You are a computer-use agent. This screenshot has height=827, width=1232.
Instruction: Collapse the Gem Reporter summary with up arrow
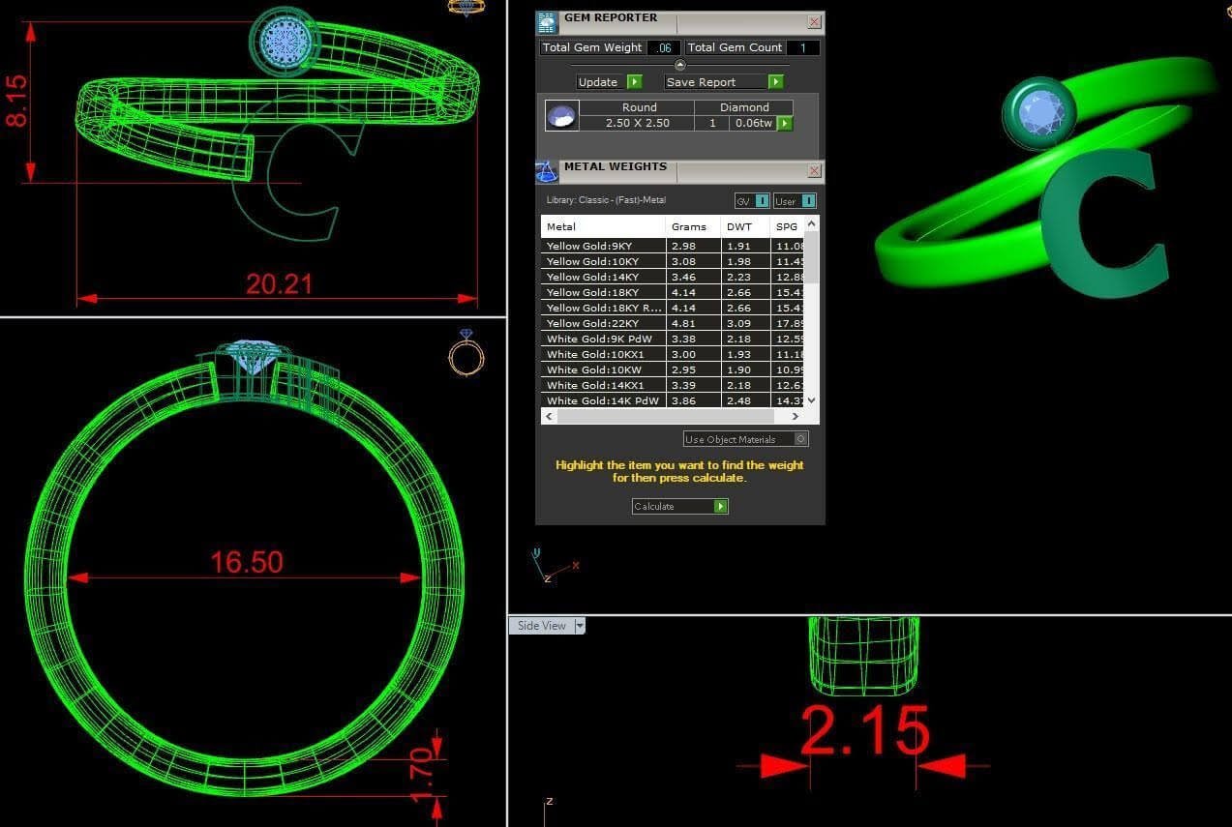pyautogui.click(x=679, y=65)
